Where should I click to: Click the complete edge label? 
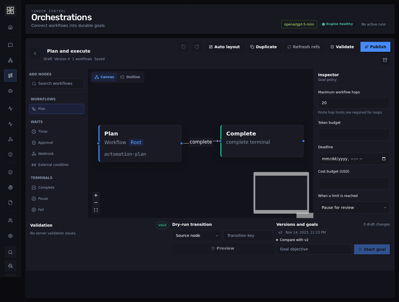tap(201, 142)
